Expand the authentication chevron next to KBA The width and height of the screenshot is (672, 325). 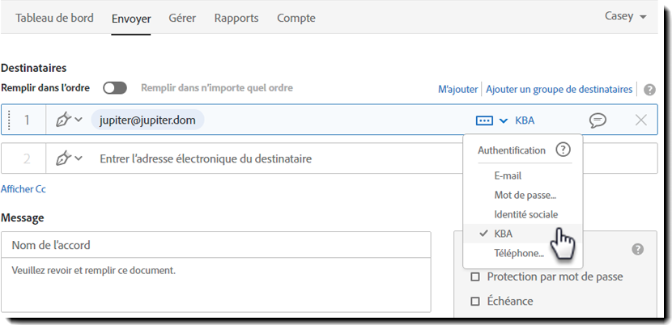pyautogui.click(x=504, y=120)
